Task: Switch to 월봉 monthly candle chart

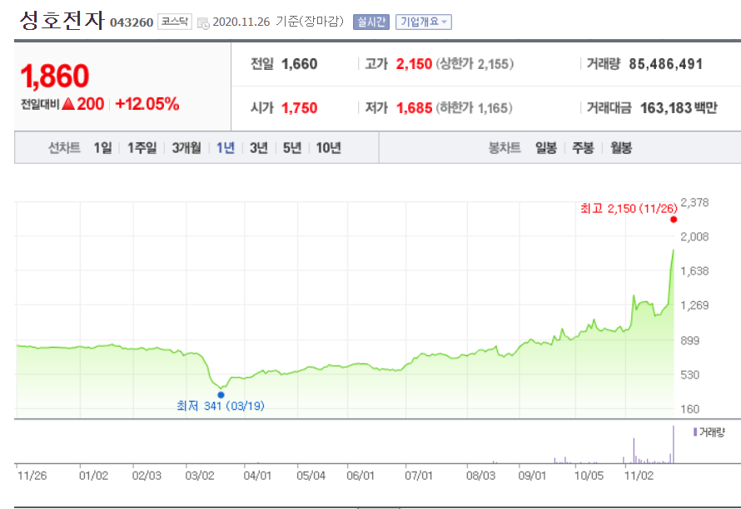Action: tap(621, 148)
